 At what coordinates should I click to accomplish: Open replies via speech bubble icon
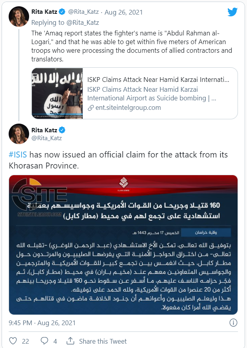44,341
